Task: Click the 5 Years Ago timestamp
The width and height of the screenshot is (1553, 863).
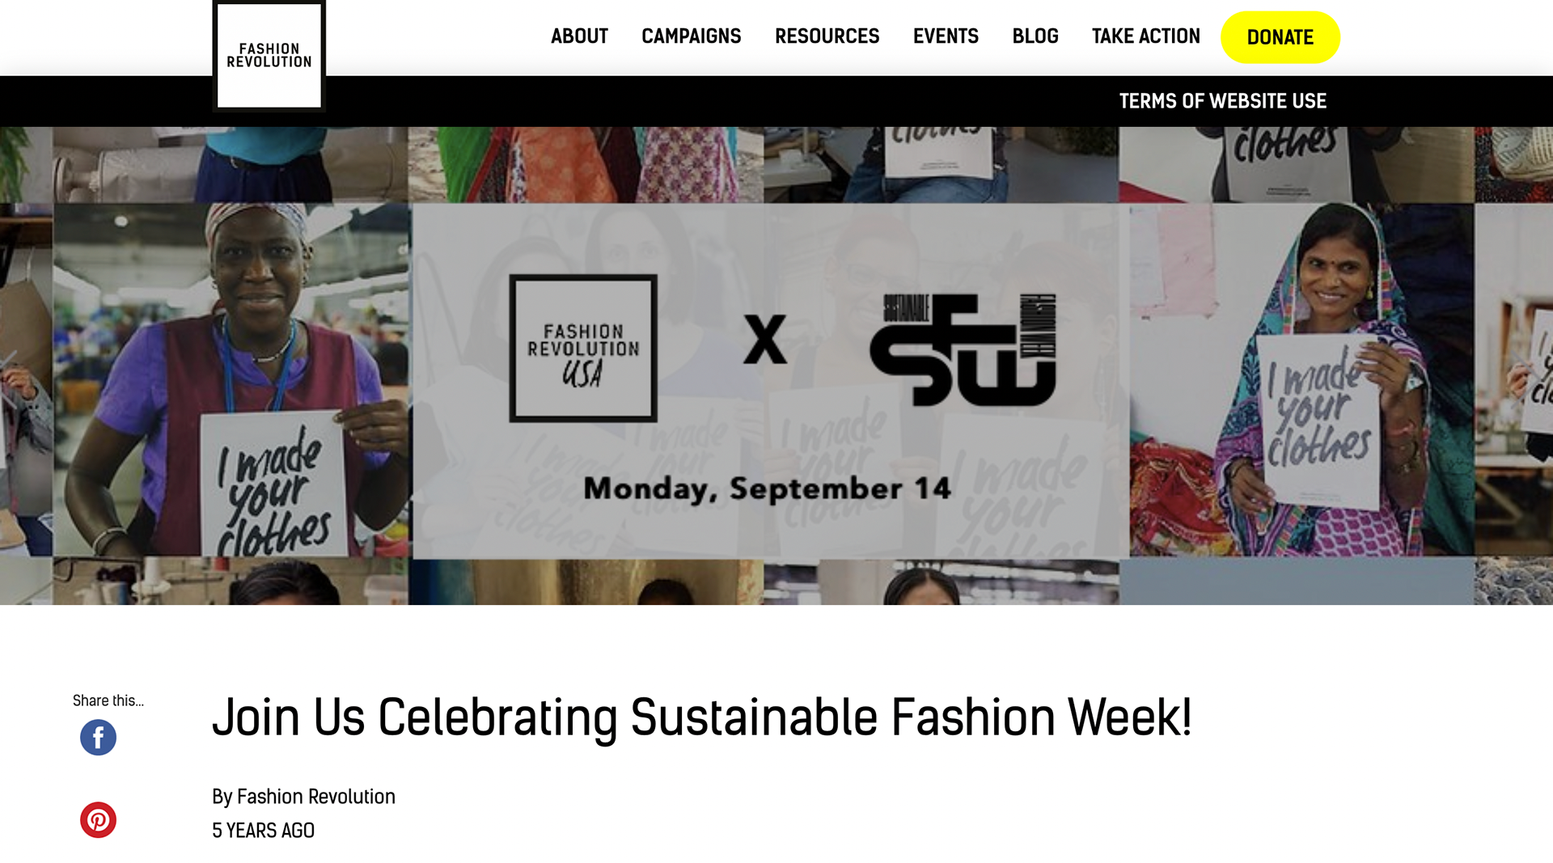Action: tap(263, 831)
